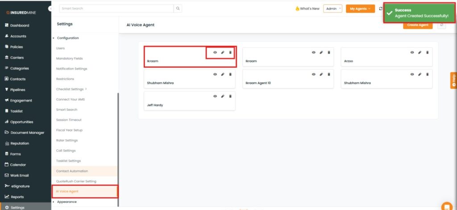Image resolution: width=457 pixels, height=210 pixels.
Task: Click edit pencil on Ikraam Agent 10
Action: (321, 74)
